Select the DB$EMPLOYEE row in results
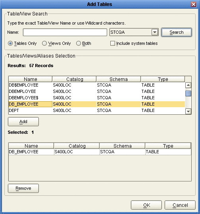 click(96, 85)
